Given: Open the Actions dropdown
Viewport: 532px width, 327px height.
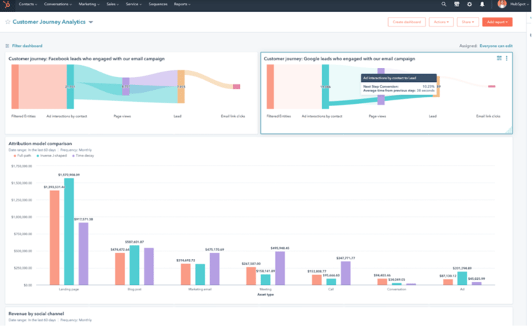Looking at the screenshot, I should 441,22.
